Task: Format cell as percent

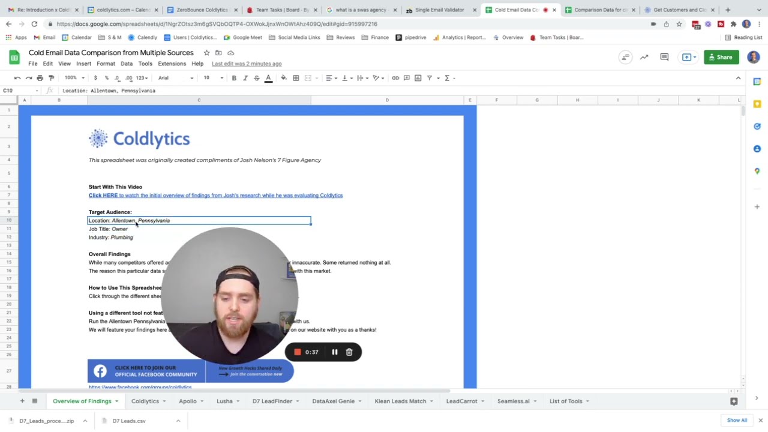Action: [106, 78]
